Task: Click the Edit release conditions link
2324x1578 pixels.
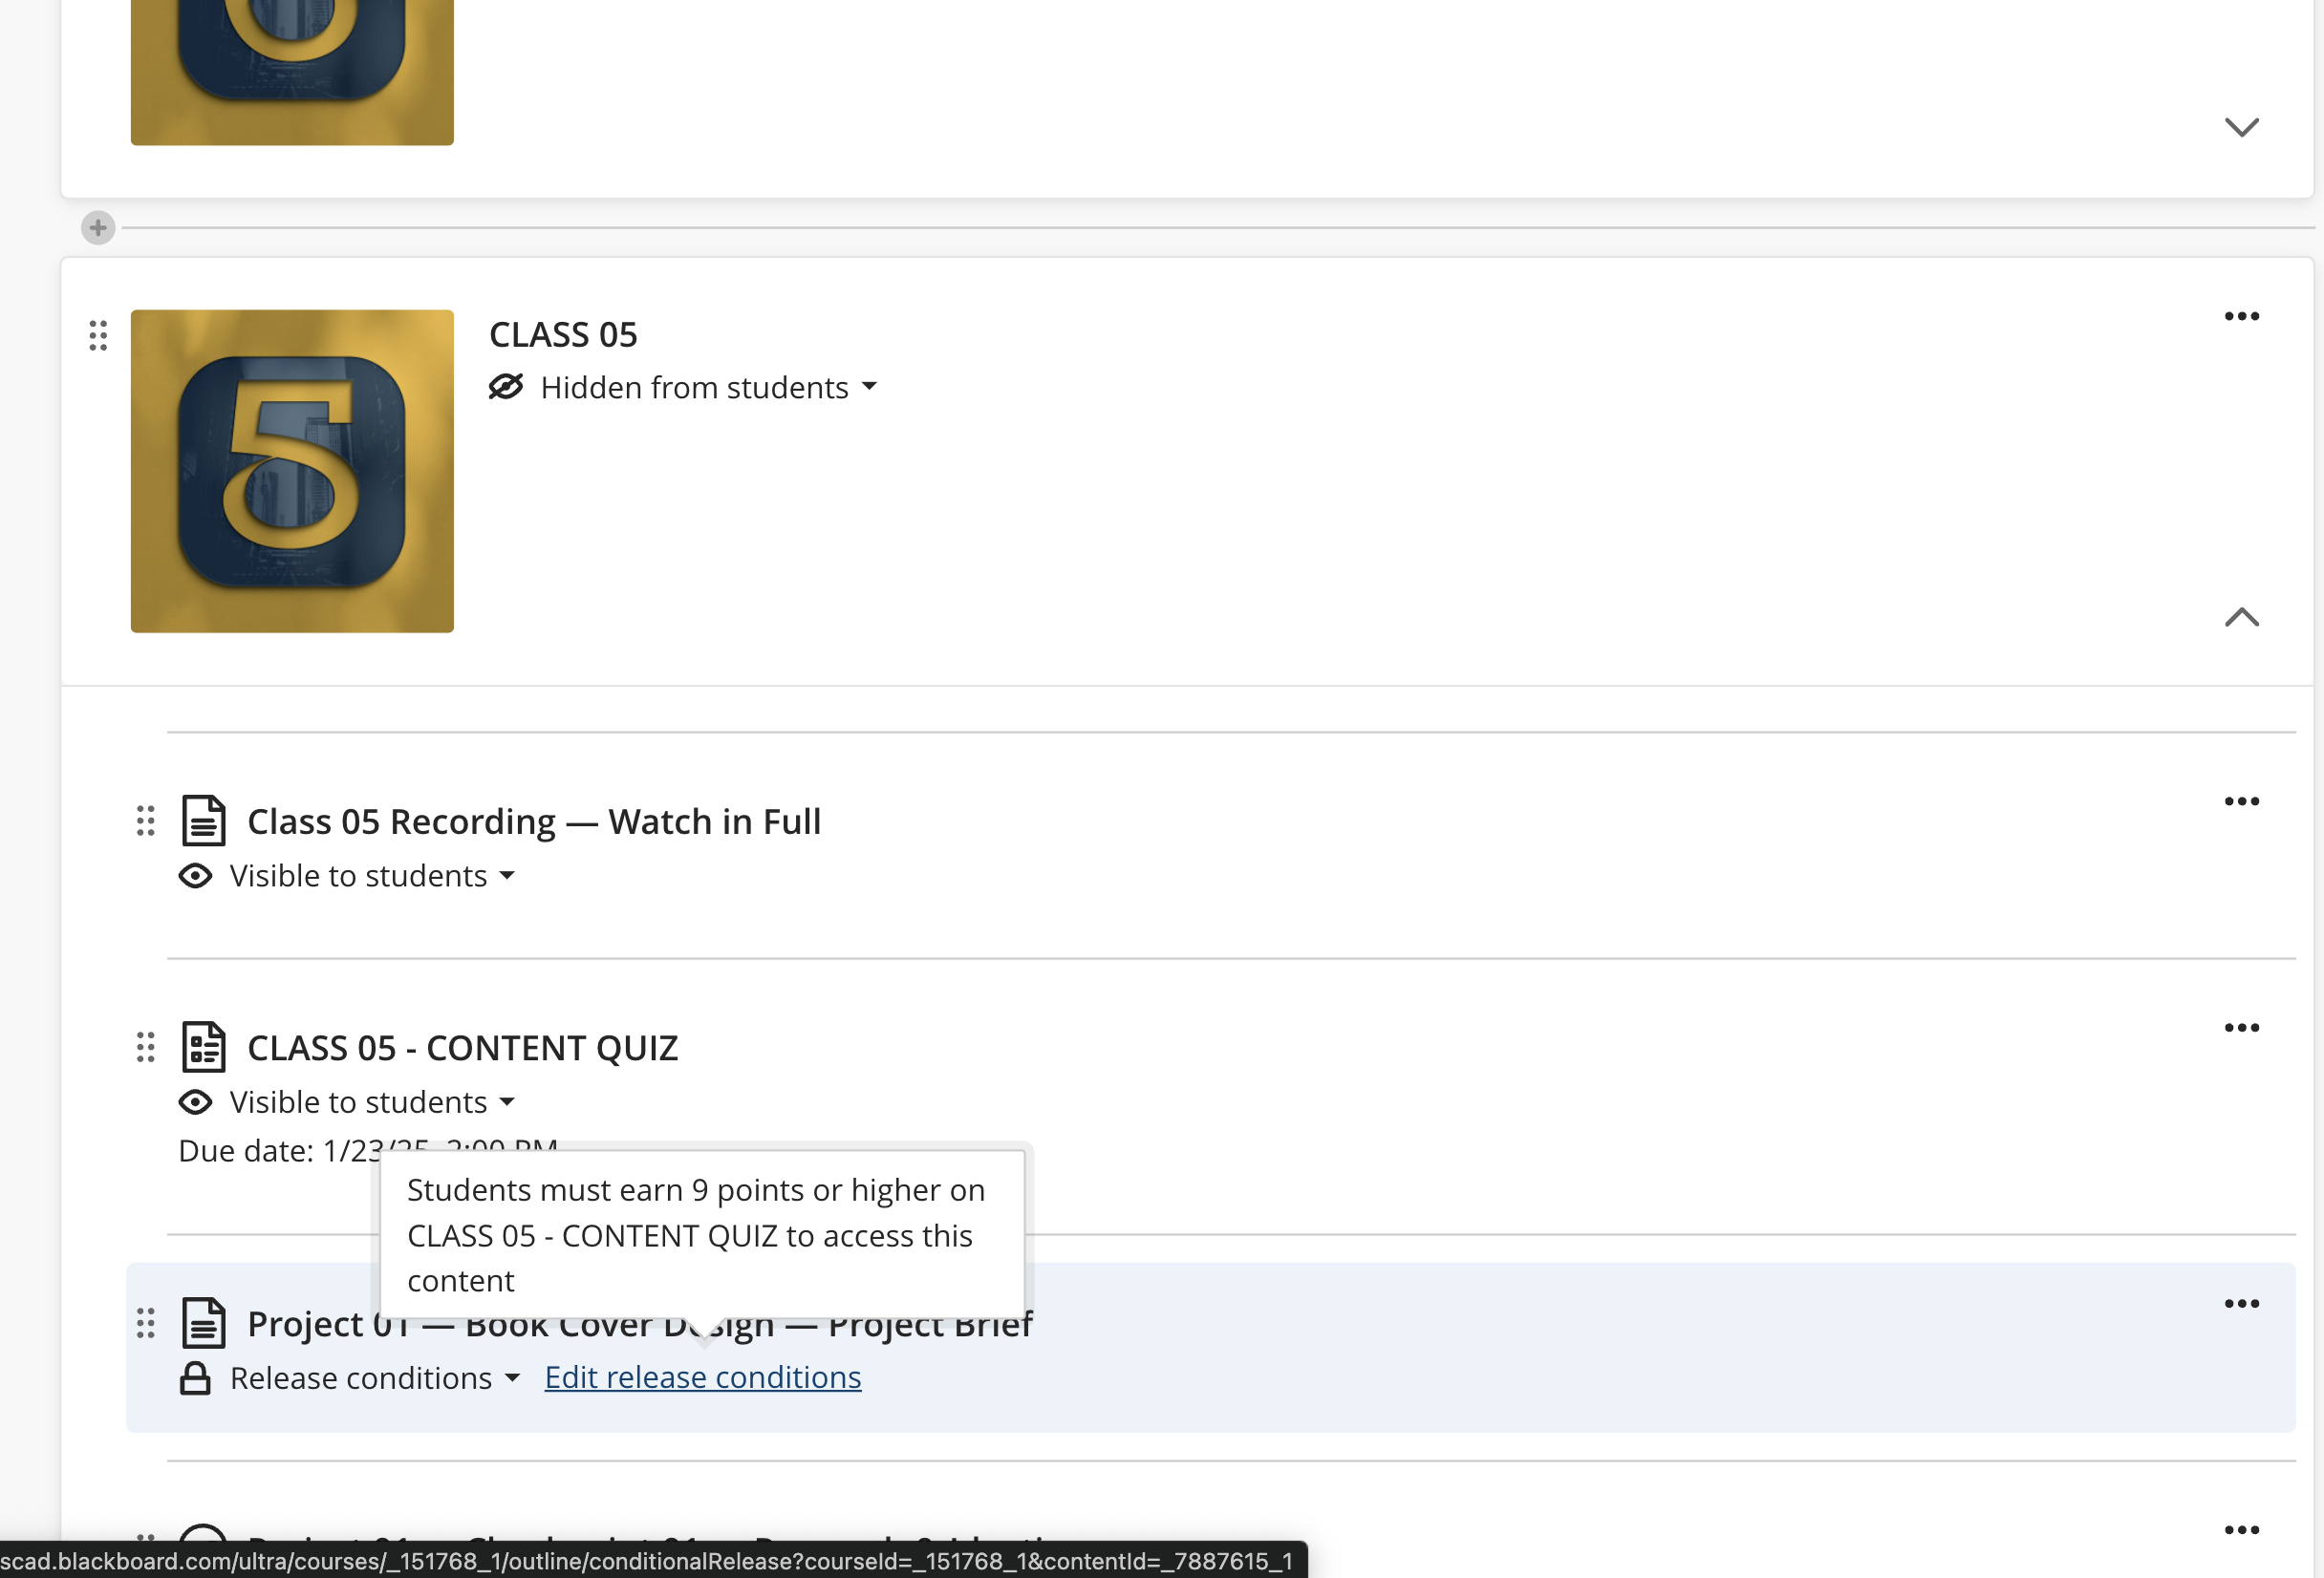Action: tap(702, 1378)
